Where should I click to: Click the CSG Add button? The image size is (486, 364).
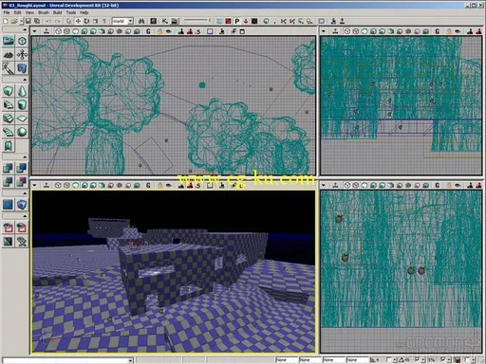coord(9,168)
